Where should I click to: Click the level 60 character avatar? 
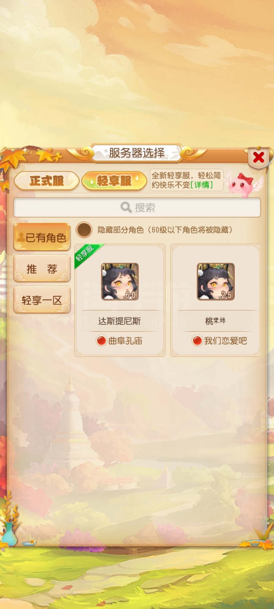click(x=120, y=282)
